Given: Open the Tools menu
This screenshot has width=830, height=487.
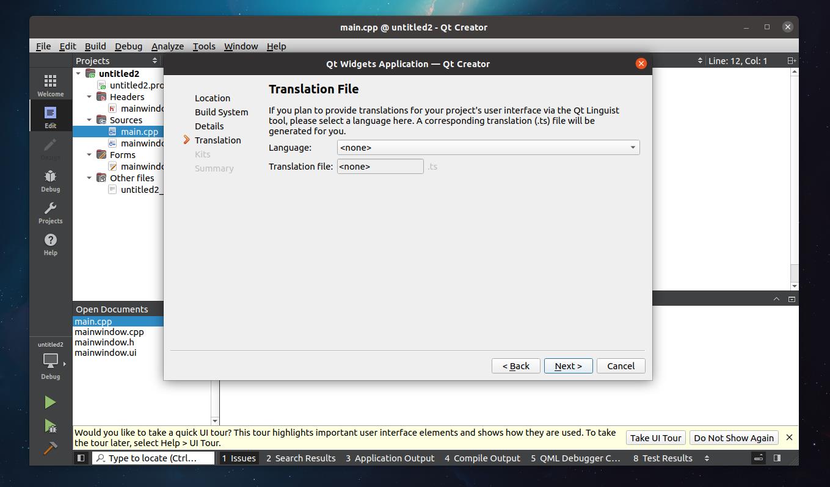Looking at the screenshot, I should click(x=204, y=46).
